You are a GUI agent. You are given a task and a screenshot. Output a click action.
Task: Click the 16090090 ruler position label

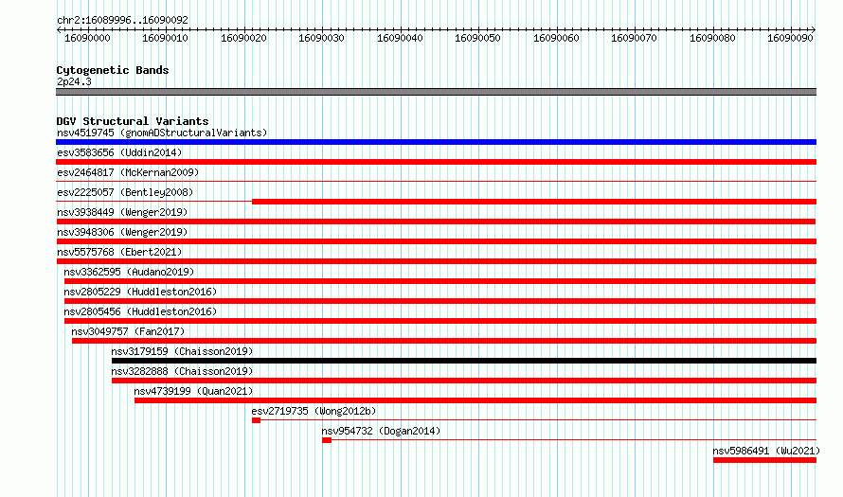(790, 38)
